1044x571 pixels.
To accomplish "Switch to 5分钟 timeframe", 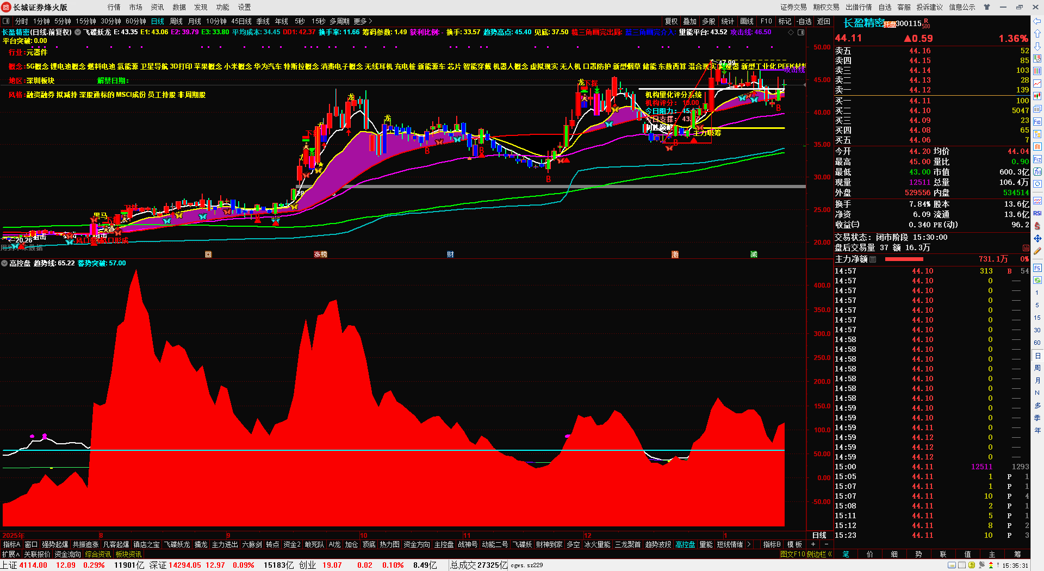I will coord(63,21).
